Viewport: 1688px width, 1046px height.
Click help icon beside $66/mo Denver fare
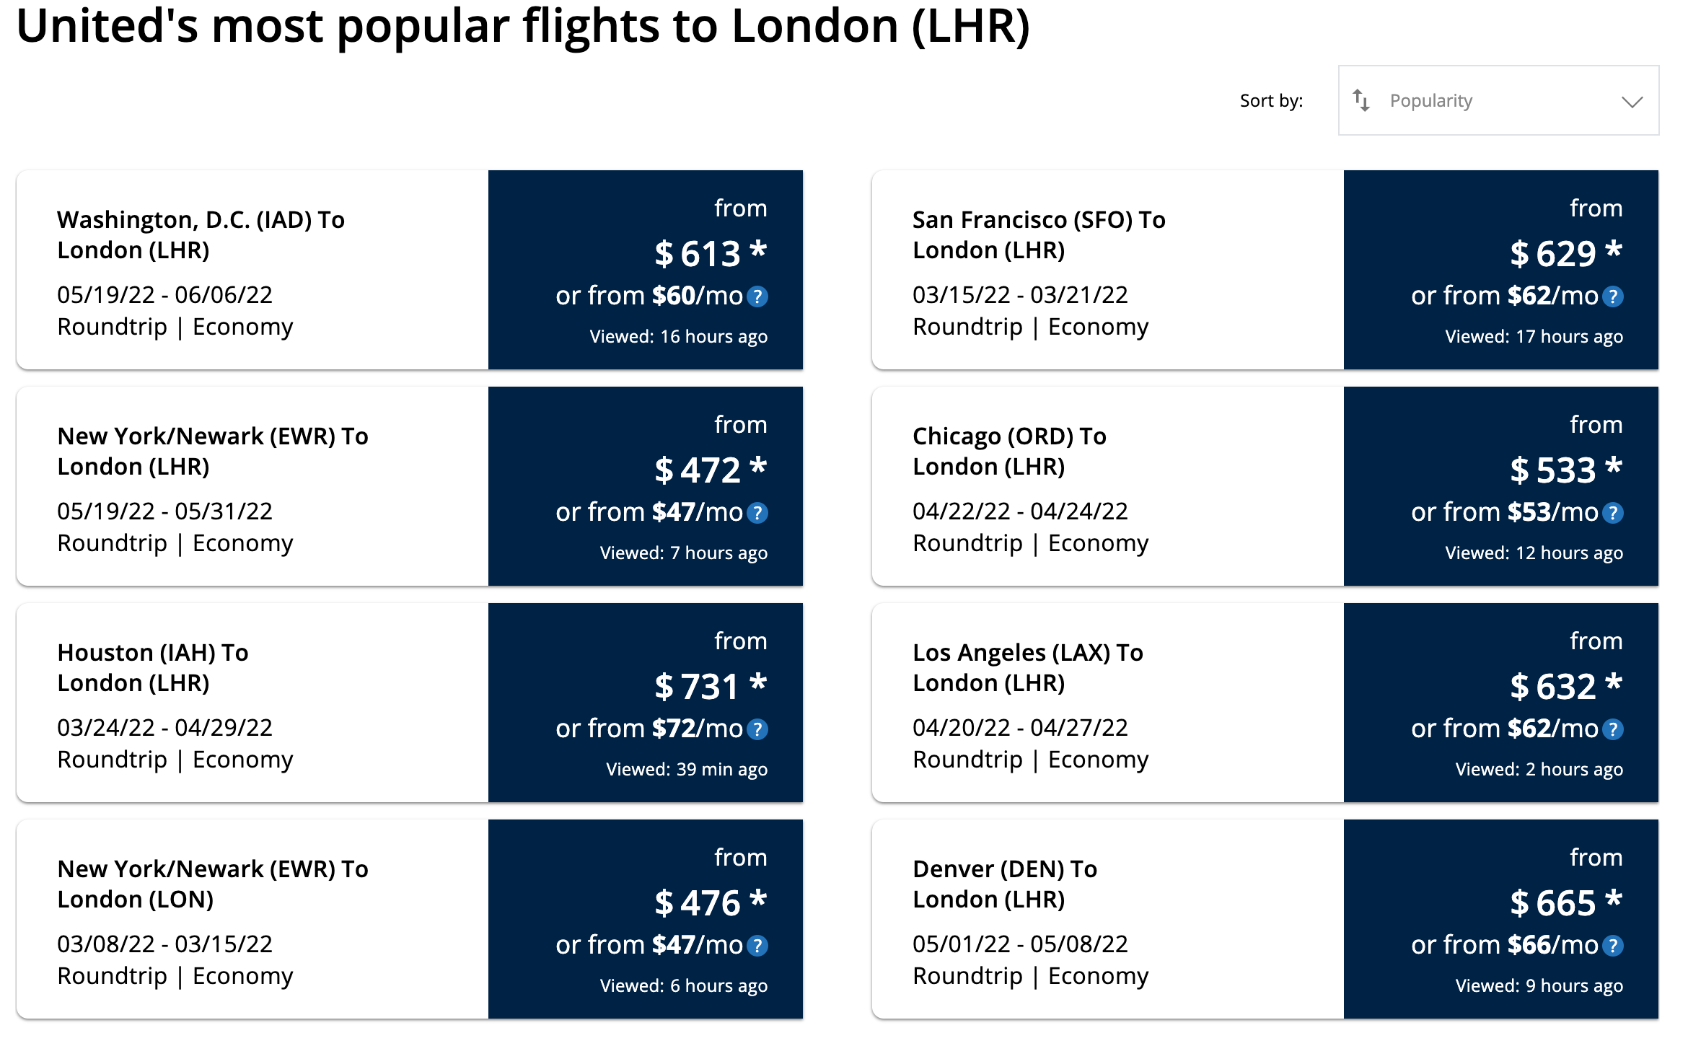tap(1613, 946)
